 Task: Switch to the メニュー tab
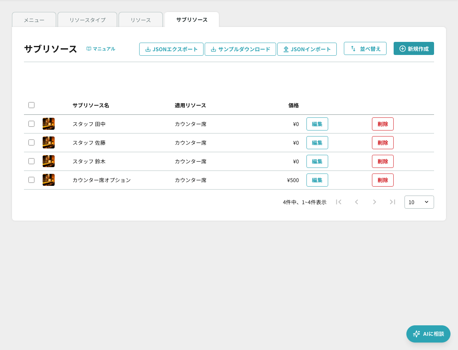(x=34, y=20)
